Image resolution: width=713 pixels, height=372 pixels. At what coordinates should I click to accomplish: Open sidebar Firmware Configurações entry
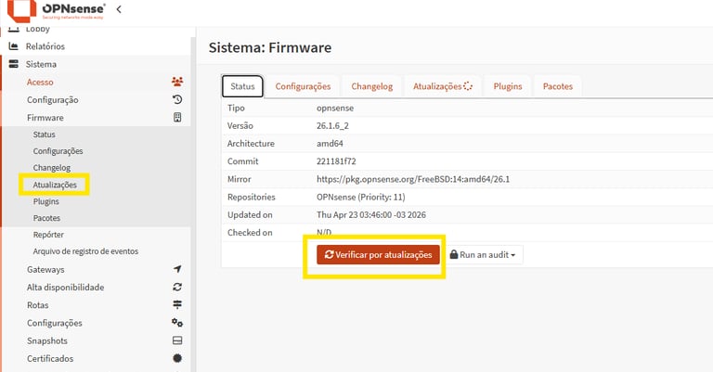(x=58, y=151)
